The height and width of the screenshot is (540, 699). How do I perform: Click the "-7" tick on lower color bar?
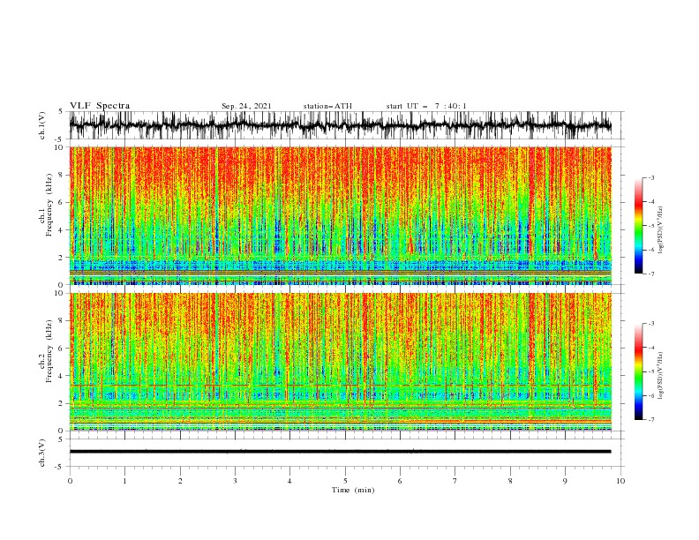click(x=650, y=420)
